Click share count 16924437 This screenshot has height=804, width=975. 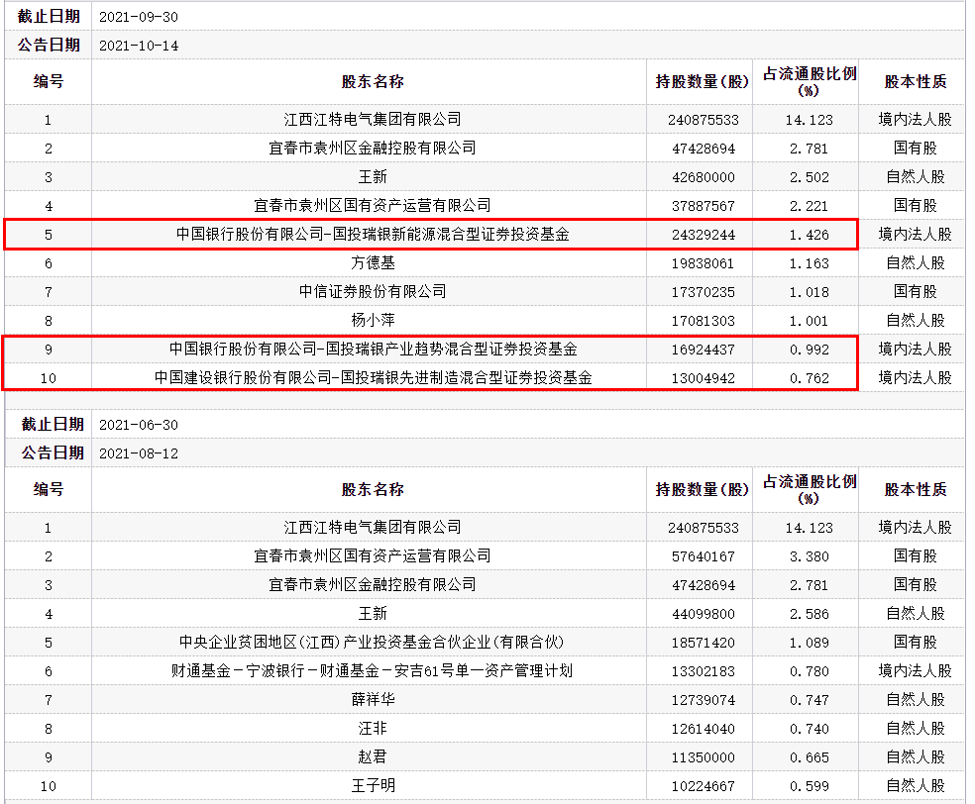tap(704, 350)
